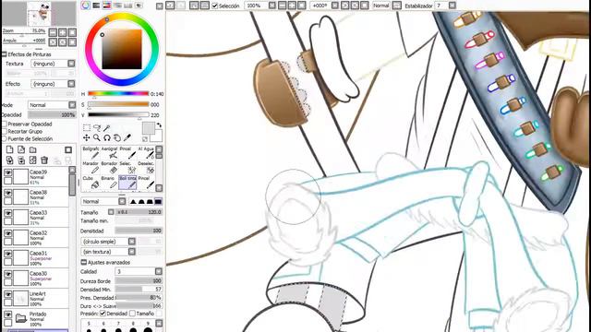
Task: Select the Bolígrafo pen tool
Action: coord(90,153)
